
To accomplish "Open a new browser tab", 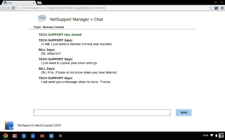I will [39, 3].
